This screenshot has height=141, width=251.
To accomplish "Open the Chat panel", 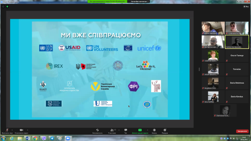I will click(125, 131).
